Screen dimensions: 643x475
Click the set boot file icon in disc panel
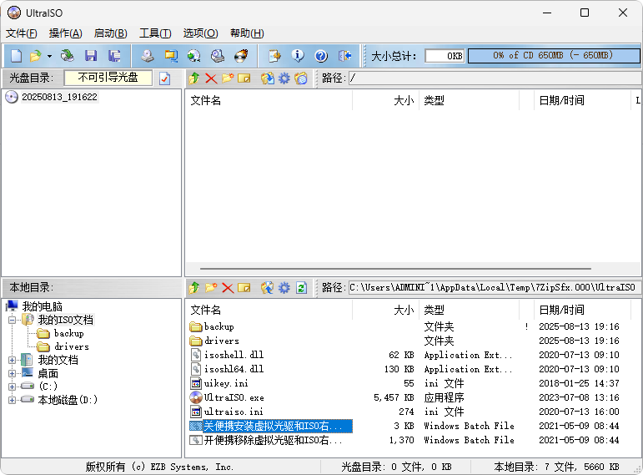click(300, 78)
